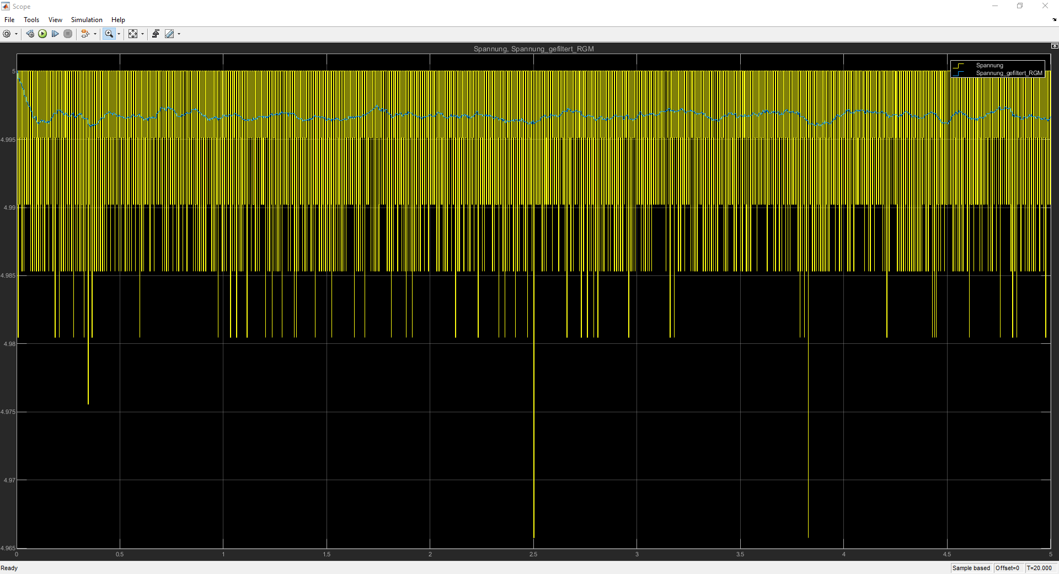Click the Highlight Simulink Block icon
This screenshot has width=1059, height=574.
(84, 34)
